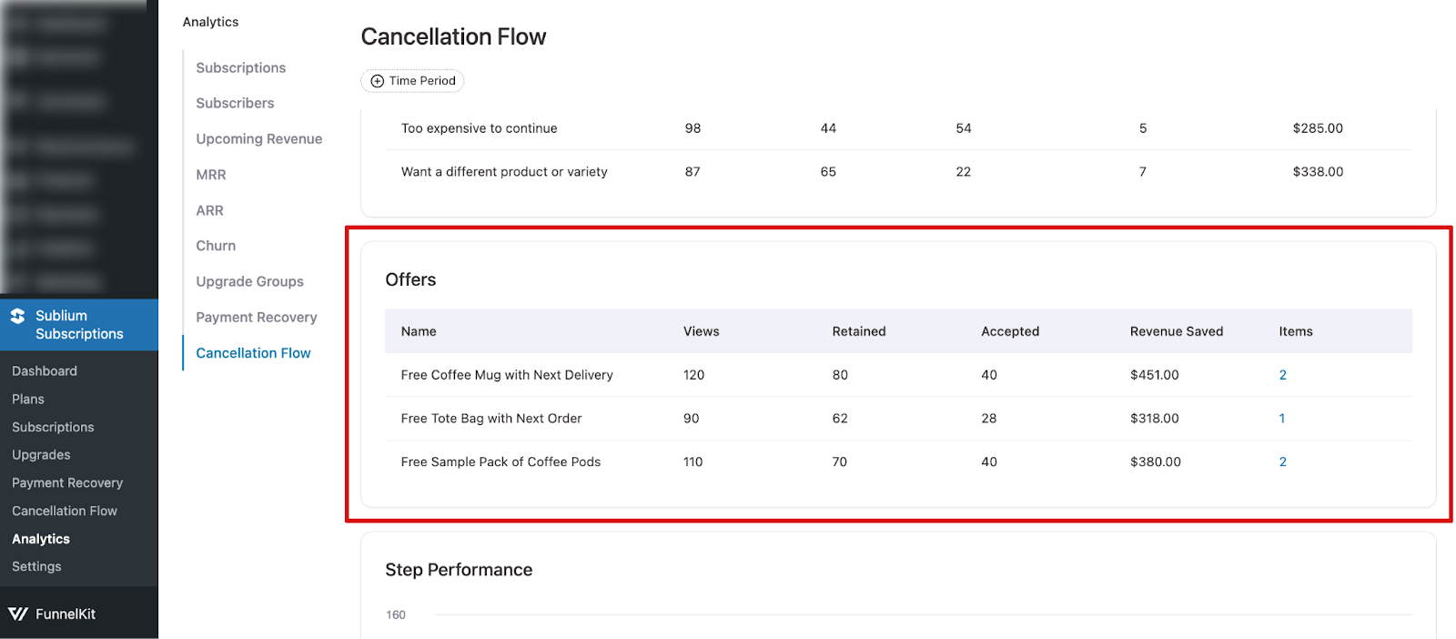Click the Offers section heading
Viewport: 1456px width, 639px height.
[x=410, y=280]
